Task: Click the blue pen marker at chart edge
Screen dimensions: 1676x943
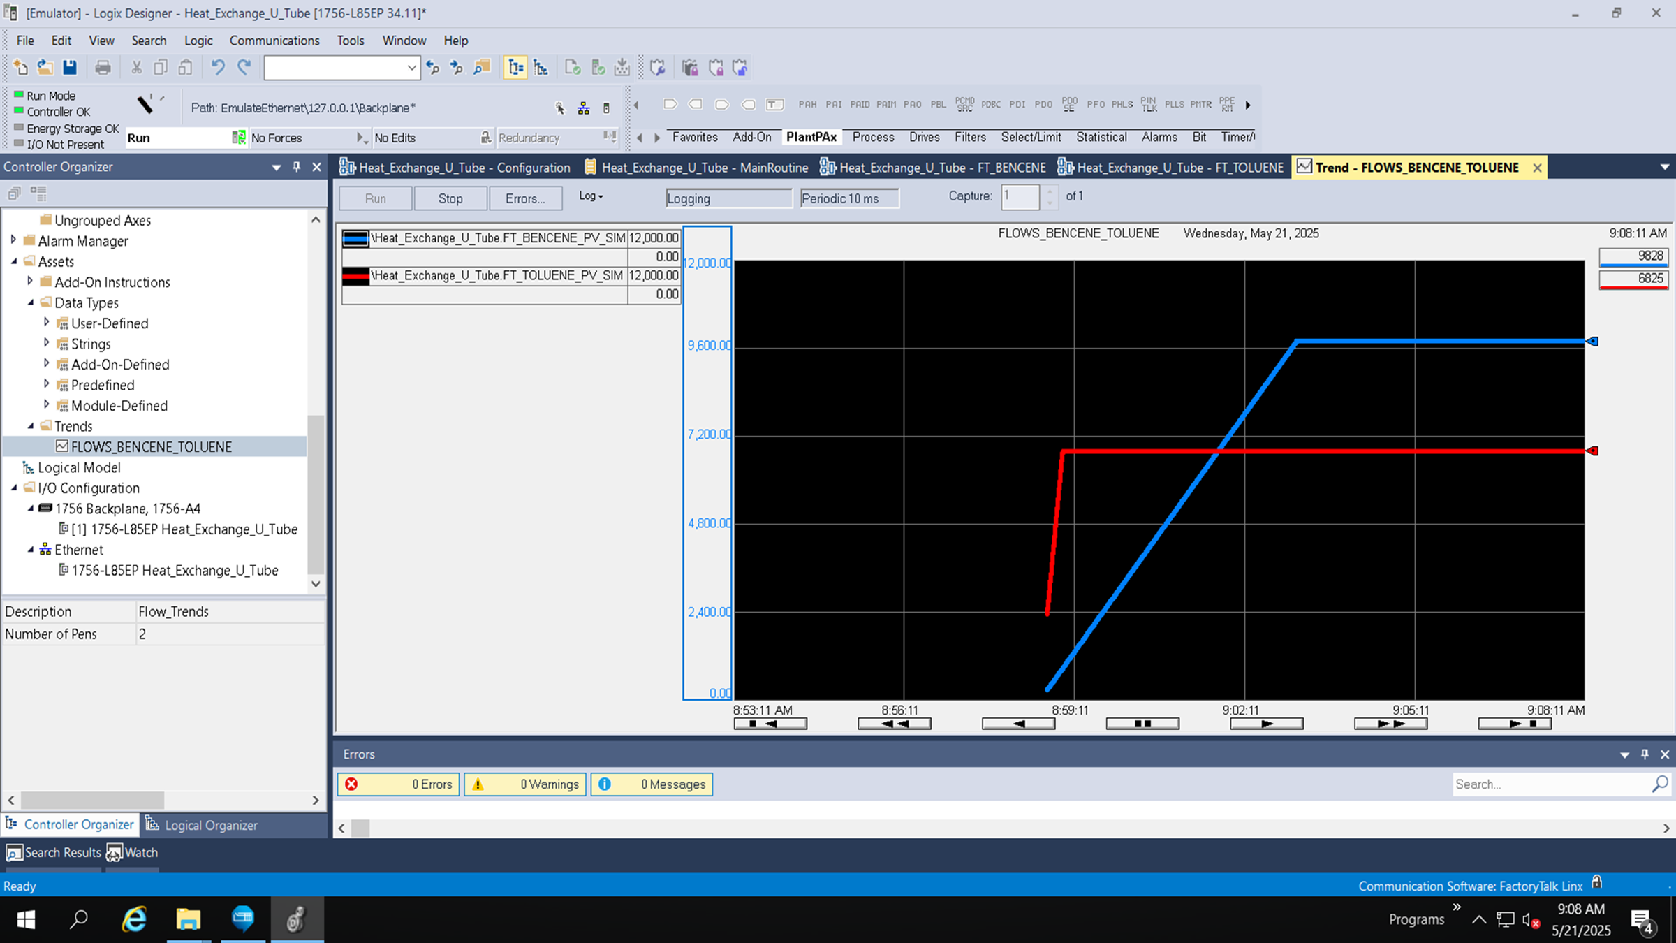Action: (1592, 342)
